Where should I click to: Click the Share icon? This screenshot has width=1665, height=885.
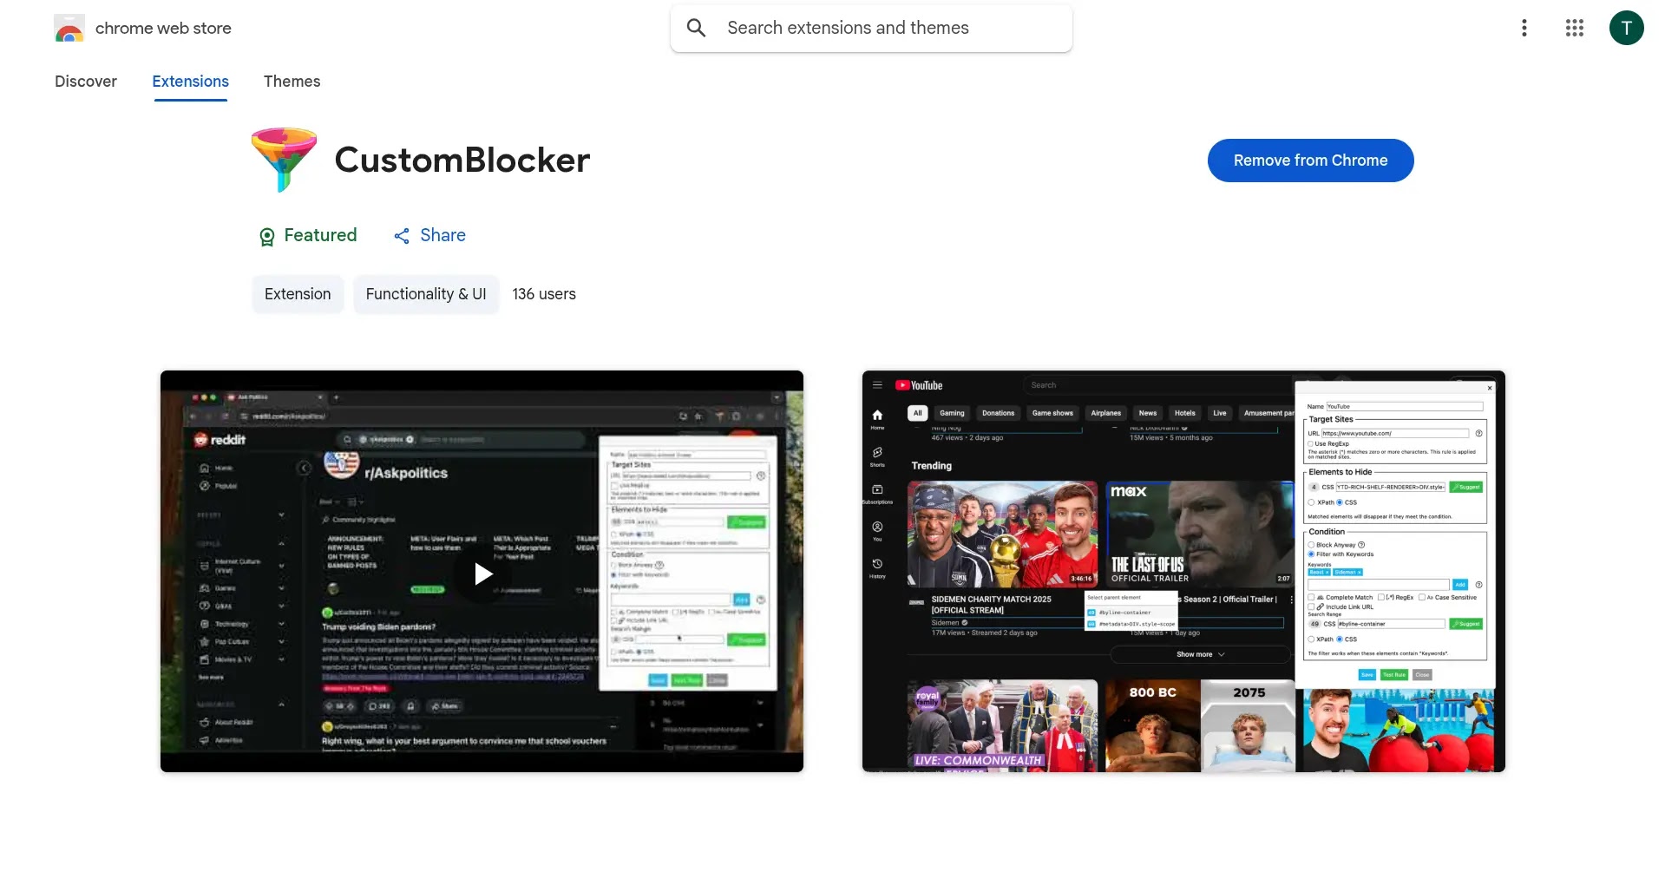point(402,236)
